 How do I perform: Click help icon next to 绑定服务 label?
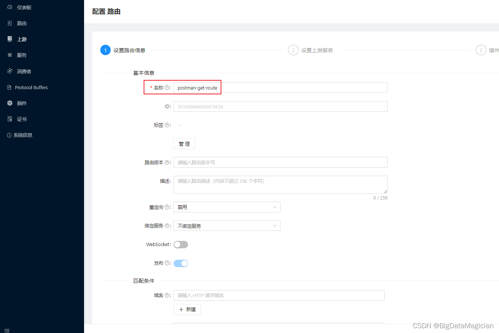(x=167, y=226)
